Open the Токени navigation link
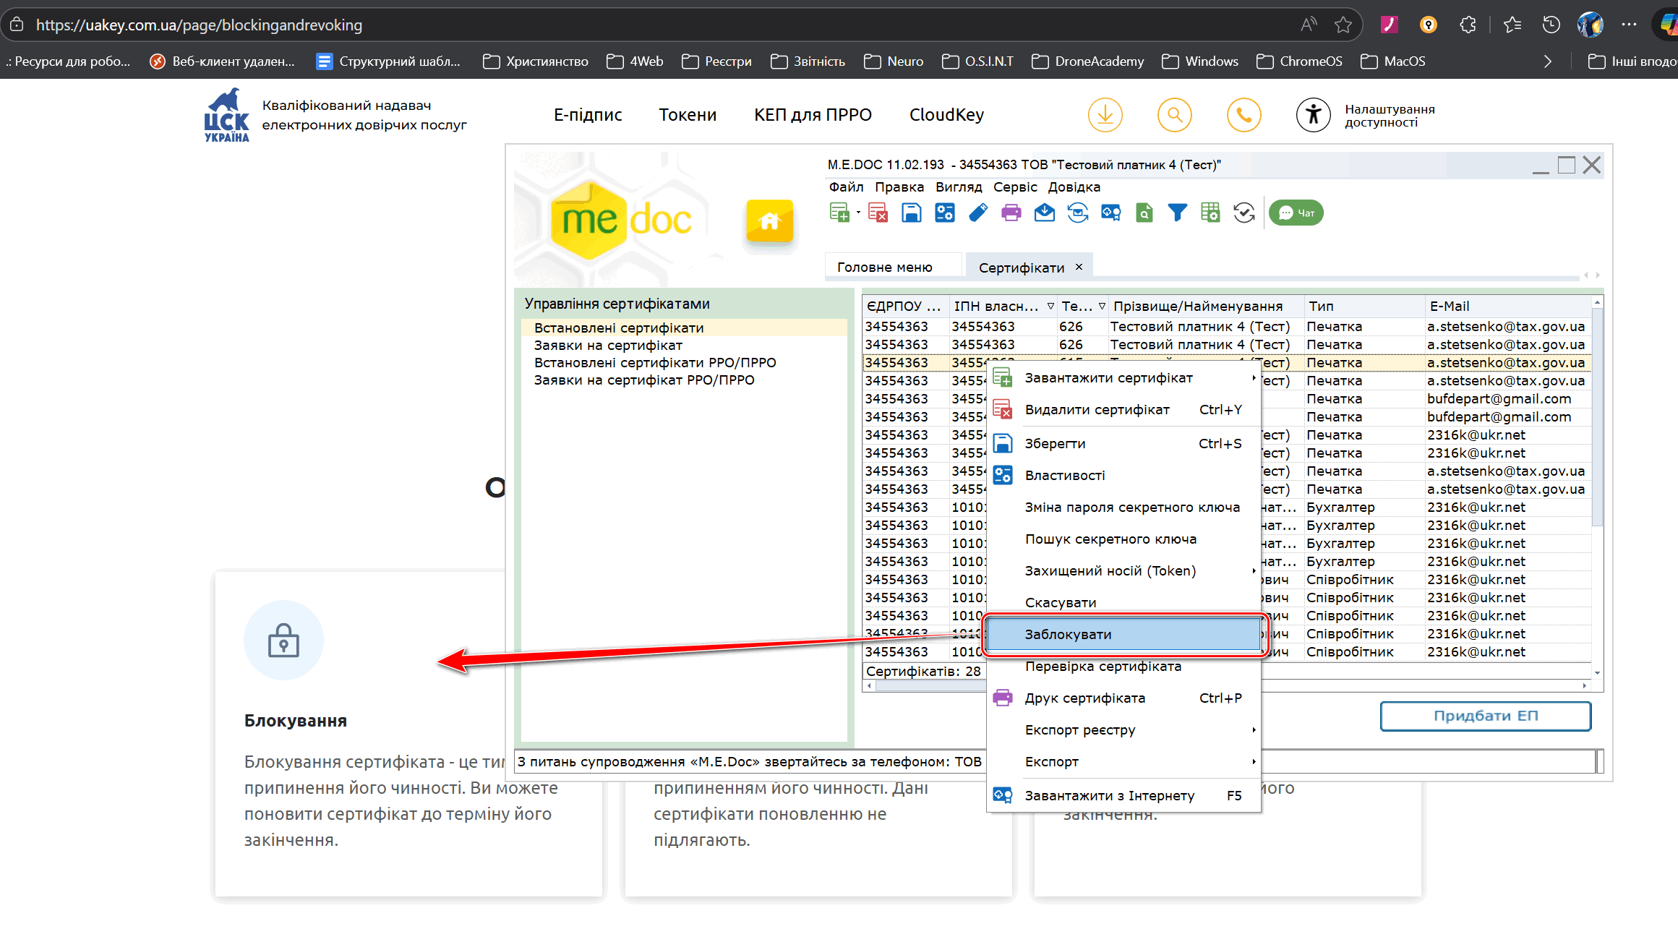The height and width of the screenshot is (929, 1678). point(687,115)
